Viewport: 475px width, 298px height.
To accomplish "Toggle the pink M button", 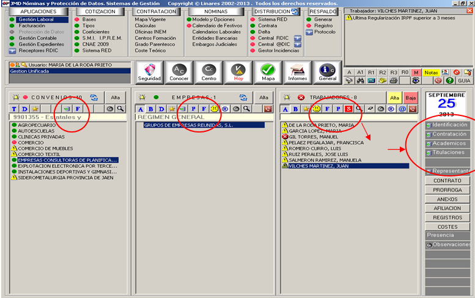I will (x=416, y=73).
